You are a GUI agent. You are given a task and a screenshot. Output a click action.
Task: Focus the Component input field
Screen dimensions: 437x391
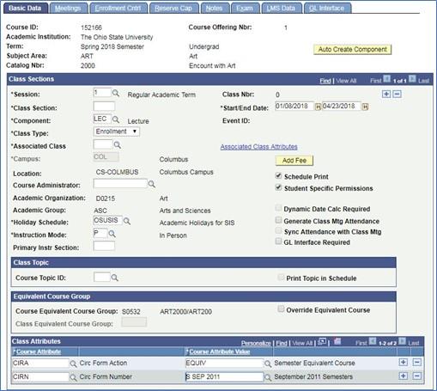tap(102, 119)
